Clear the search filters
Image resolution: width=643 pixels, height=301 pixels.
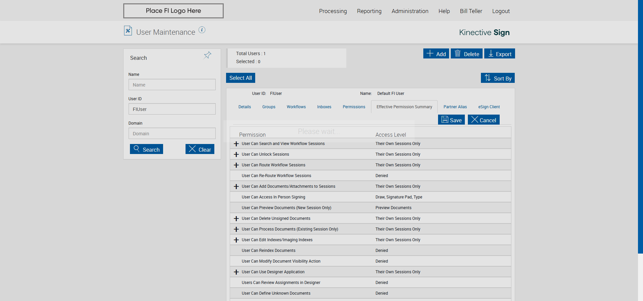tap(200, 149)
